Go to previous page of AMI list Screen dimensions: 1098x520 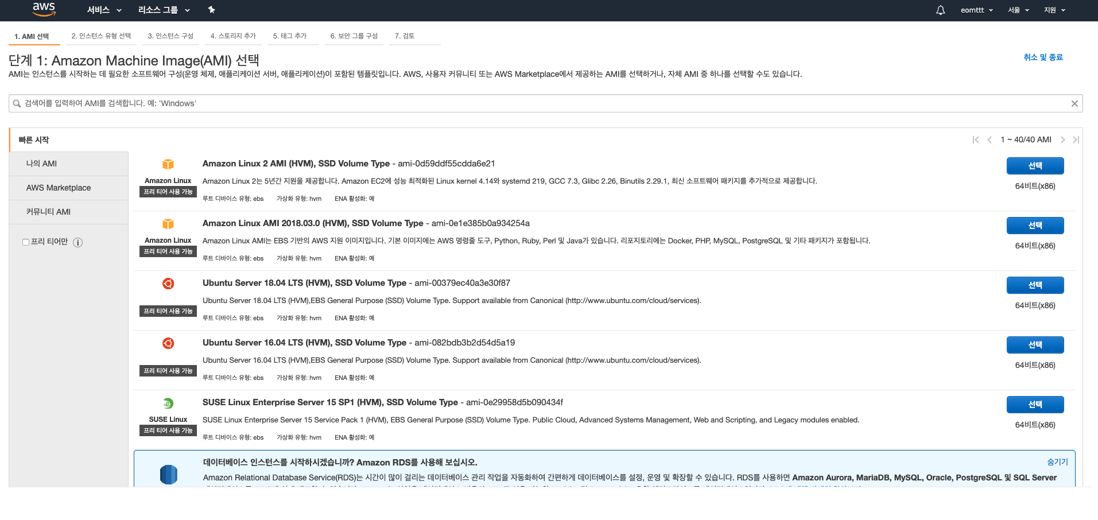tap(990, 139)
